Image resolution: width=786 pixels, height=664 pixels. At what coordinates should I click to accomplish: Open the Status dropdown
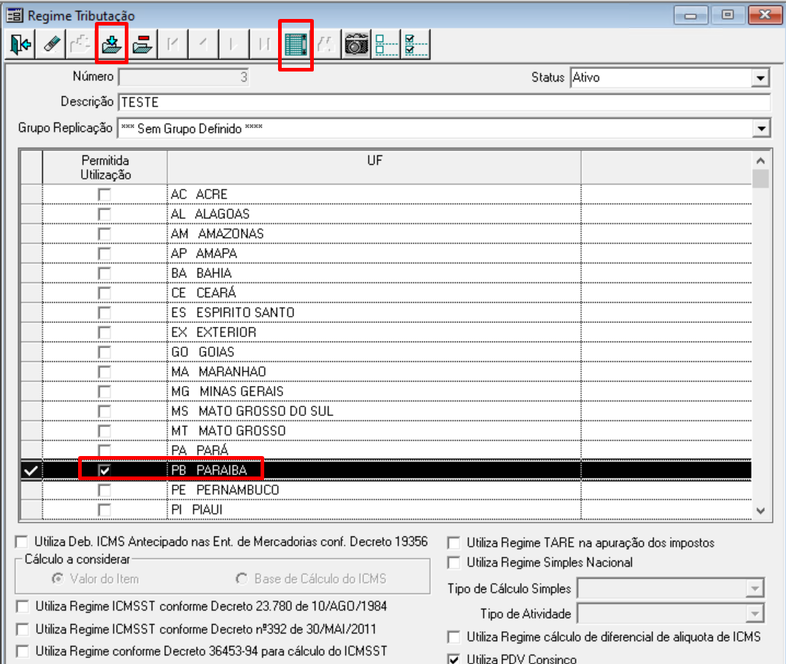pos(760,78)
